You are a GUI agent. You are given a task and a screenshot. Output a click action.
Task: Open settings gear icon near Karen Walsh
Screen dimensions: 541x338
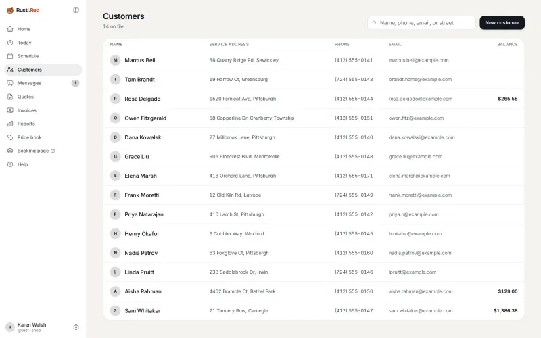click(76, 327)
